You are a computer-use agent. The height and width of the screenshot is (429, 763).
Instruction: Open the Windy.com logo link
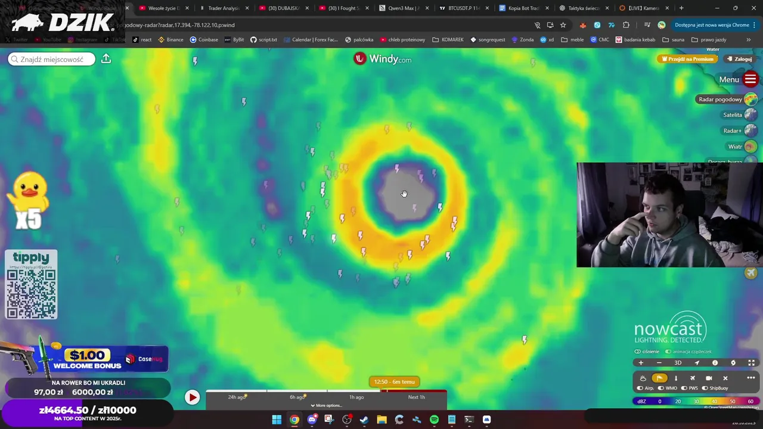383,59
